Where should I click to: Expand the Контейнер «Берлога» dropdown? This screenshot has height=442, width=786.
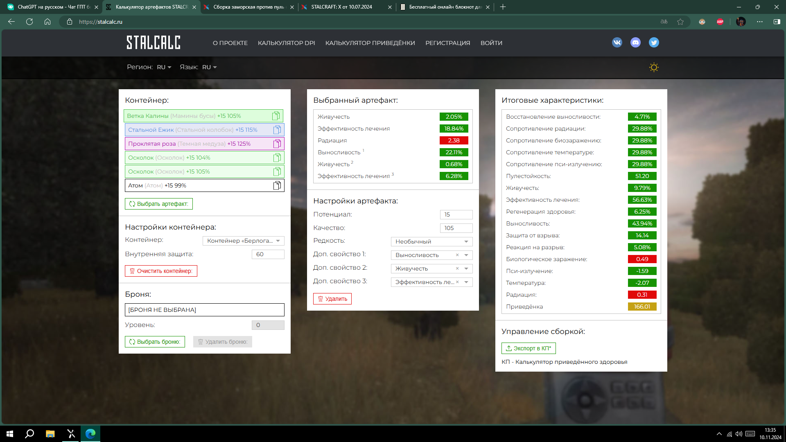click(x=244, y=241)
